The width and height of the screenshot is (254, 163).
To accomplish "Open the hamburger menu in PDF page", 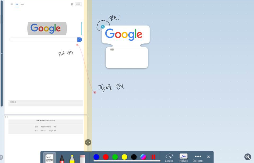I will click(x=11, y=4).
